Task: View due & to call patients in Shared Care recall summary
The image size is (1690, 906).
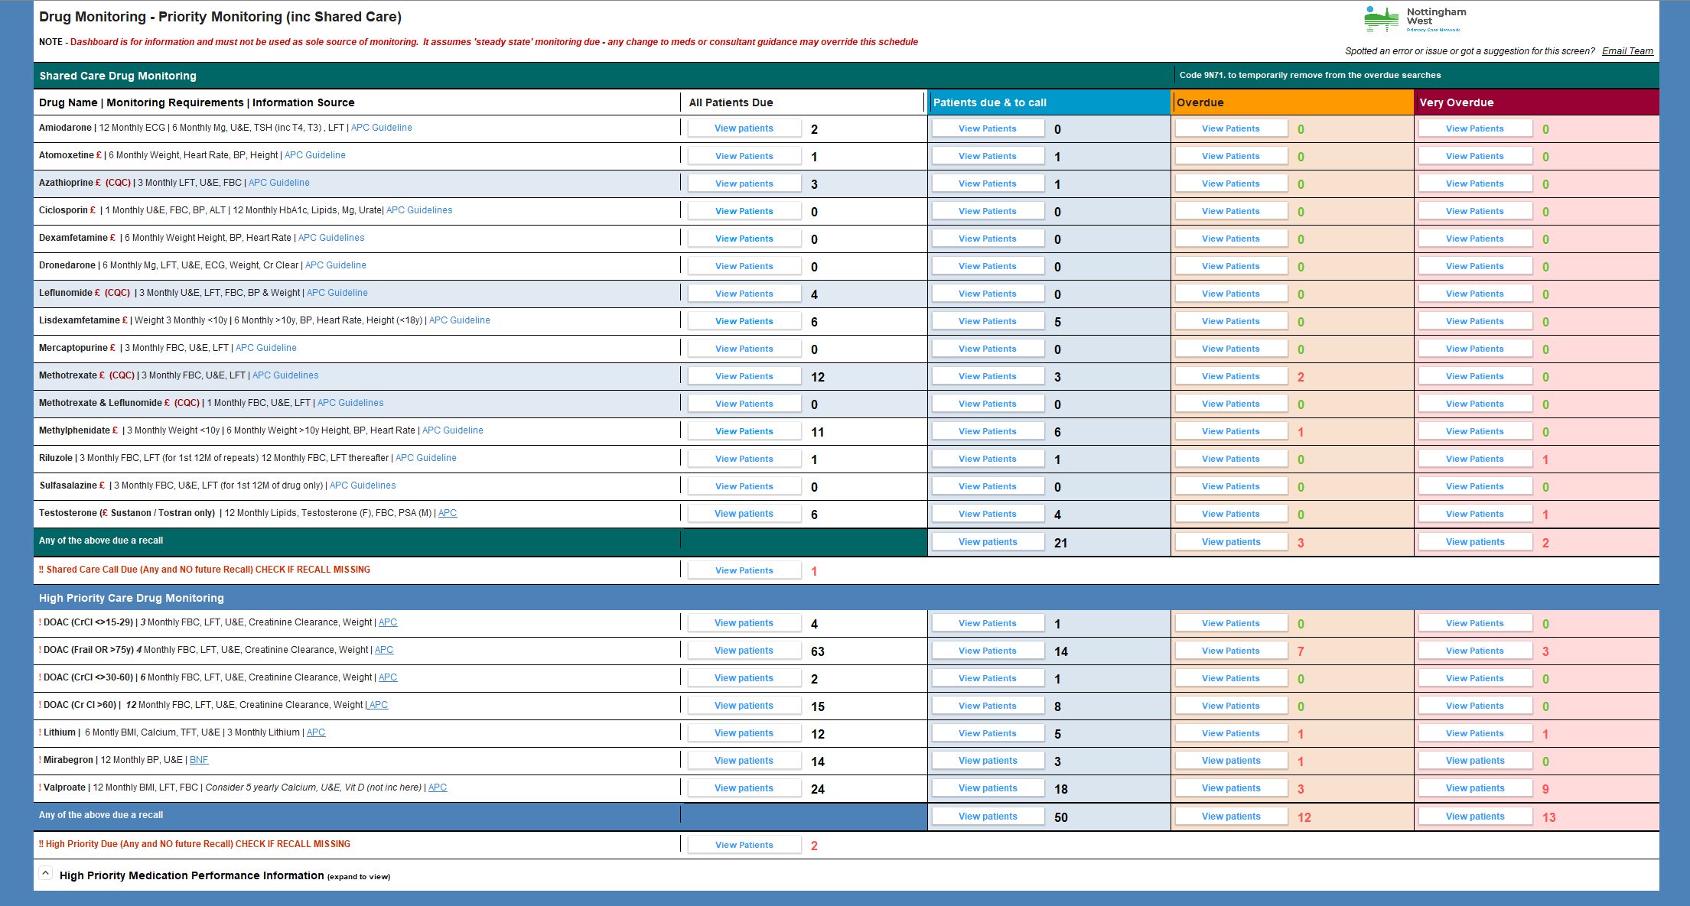Action: click(x=987, y=542)
